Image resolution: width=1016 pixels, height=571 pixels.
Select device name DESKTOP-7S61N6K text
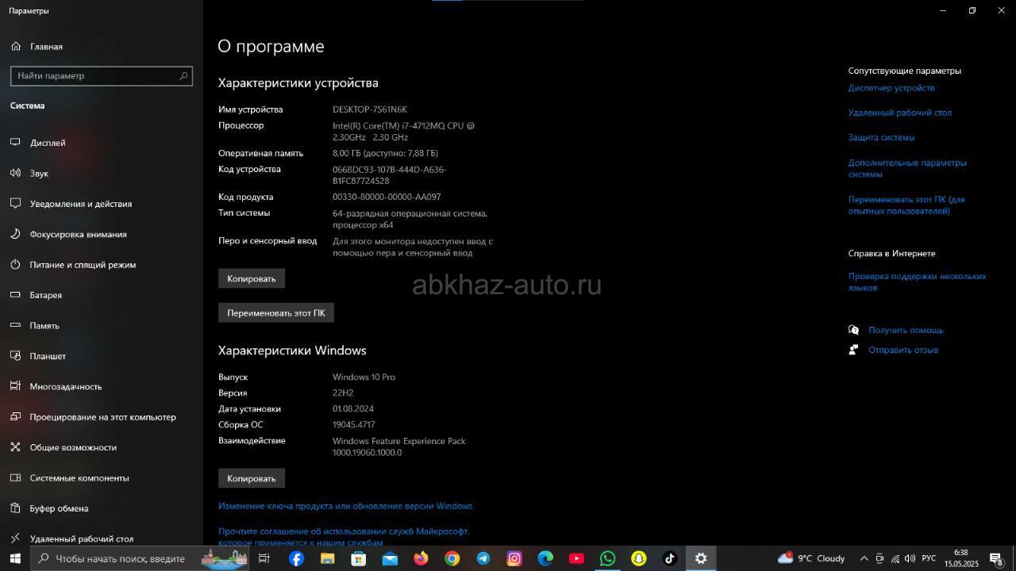click(x=369, y=109)
